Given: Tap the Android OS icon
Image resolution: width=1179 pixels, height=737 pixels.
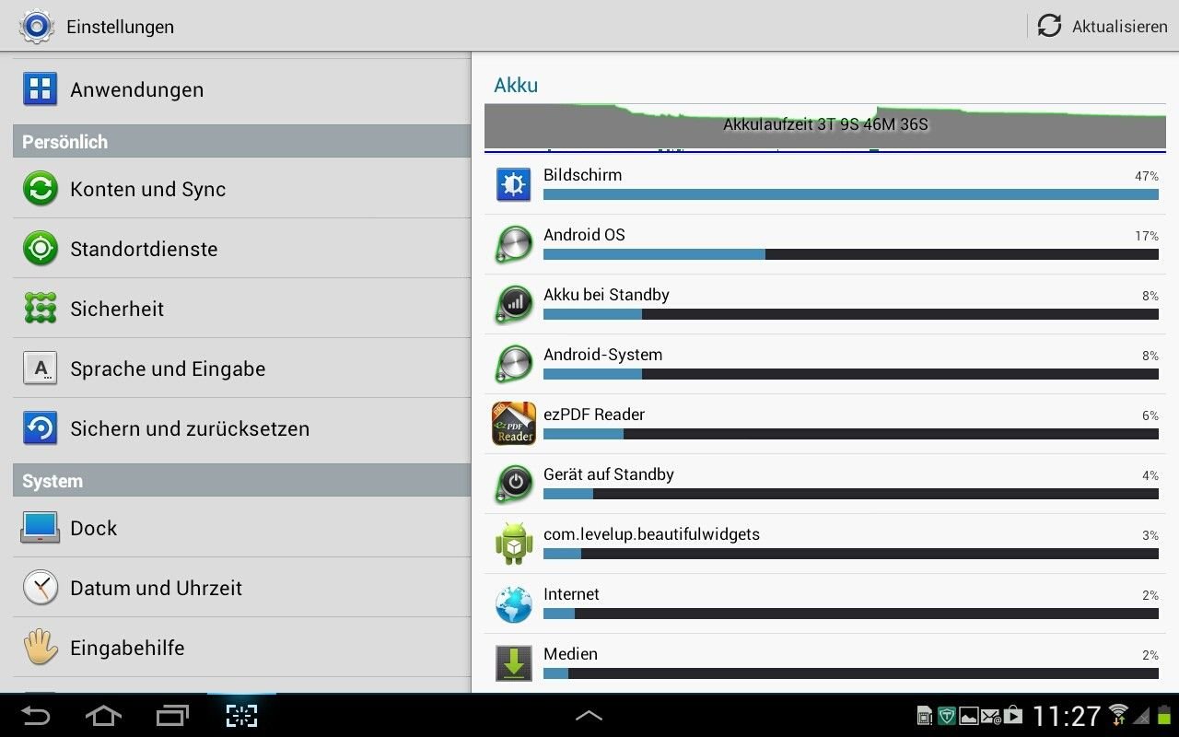Looking at the screenshot, I should coord(514,244).
